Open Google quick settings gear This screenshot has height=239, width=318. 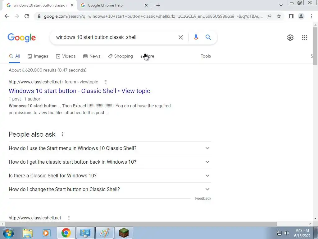290,38
